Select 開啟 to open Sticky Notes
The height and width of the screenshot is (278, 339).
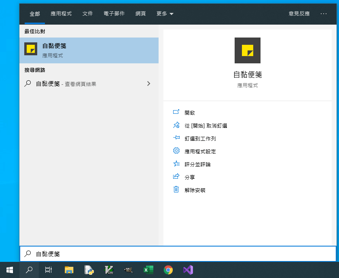[x=190, y=113]
